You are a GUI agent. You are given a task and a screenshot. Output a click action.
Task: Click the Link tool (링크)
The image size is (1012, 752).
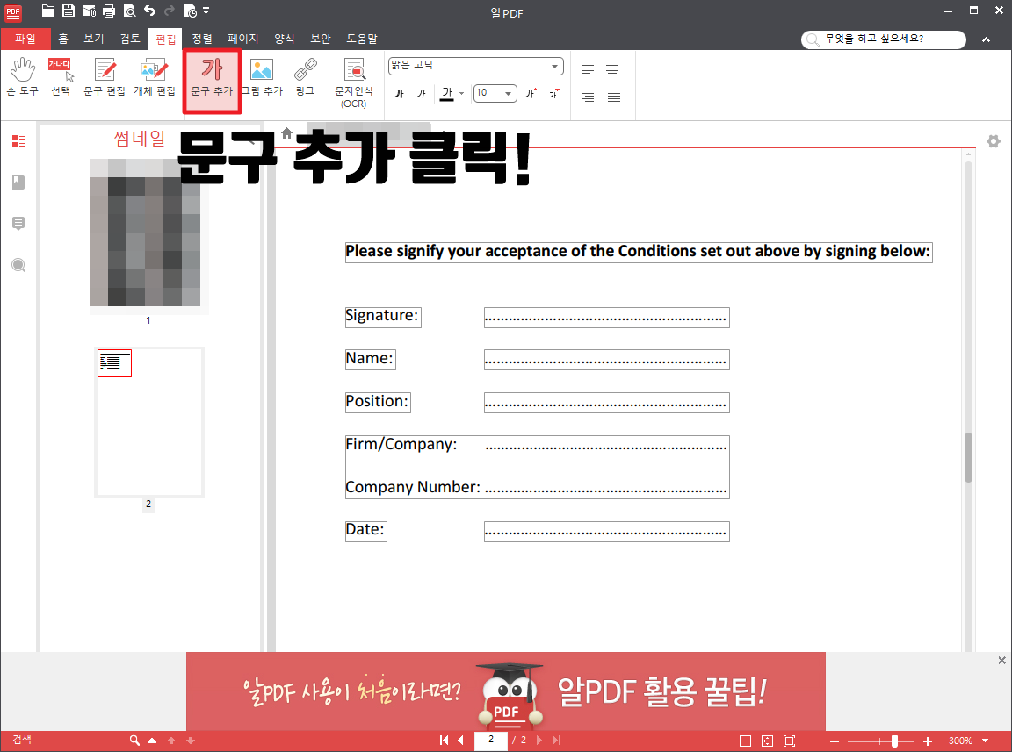306,77
